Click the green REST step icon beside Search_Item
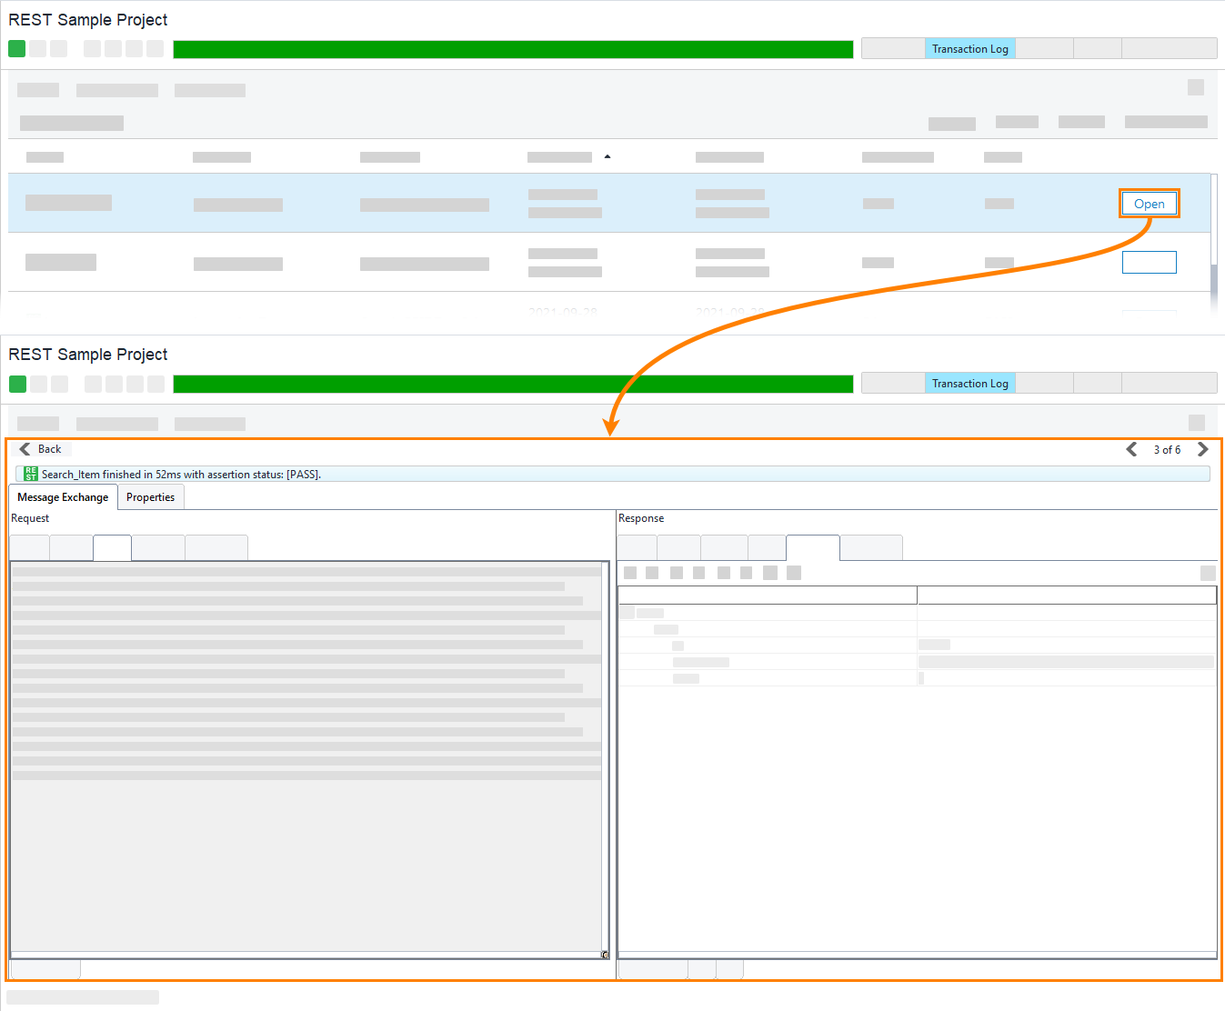This screenshot has width=1225, height=1011. click(30, 474)
